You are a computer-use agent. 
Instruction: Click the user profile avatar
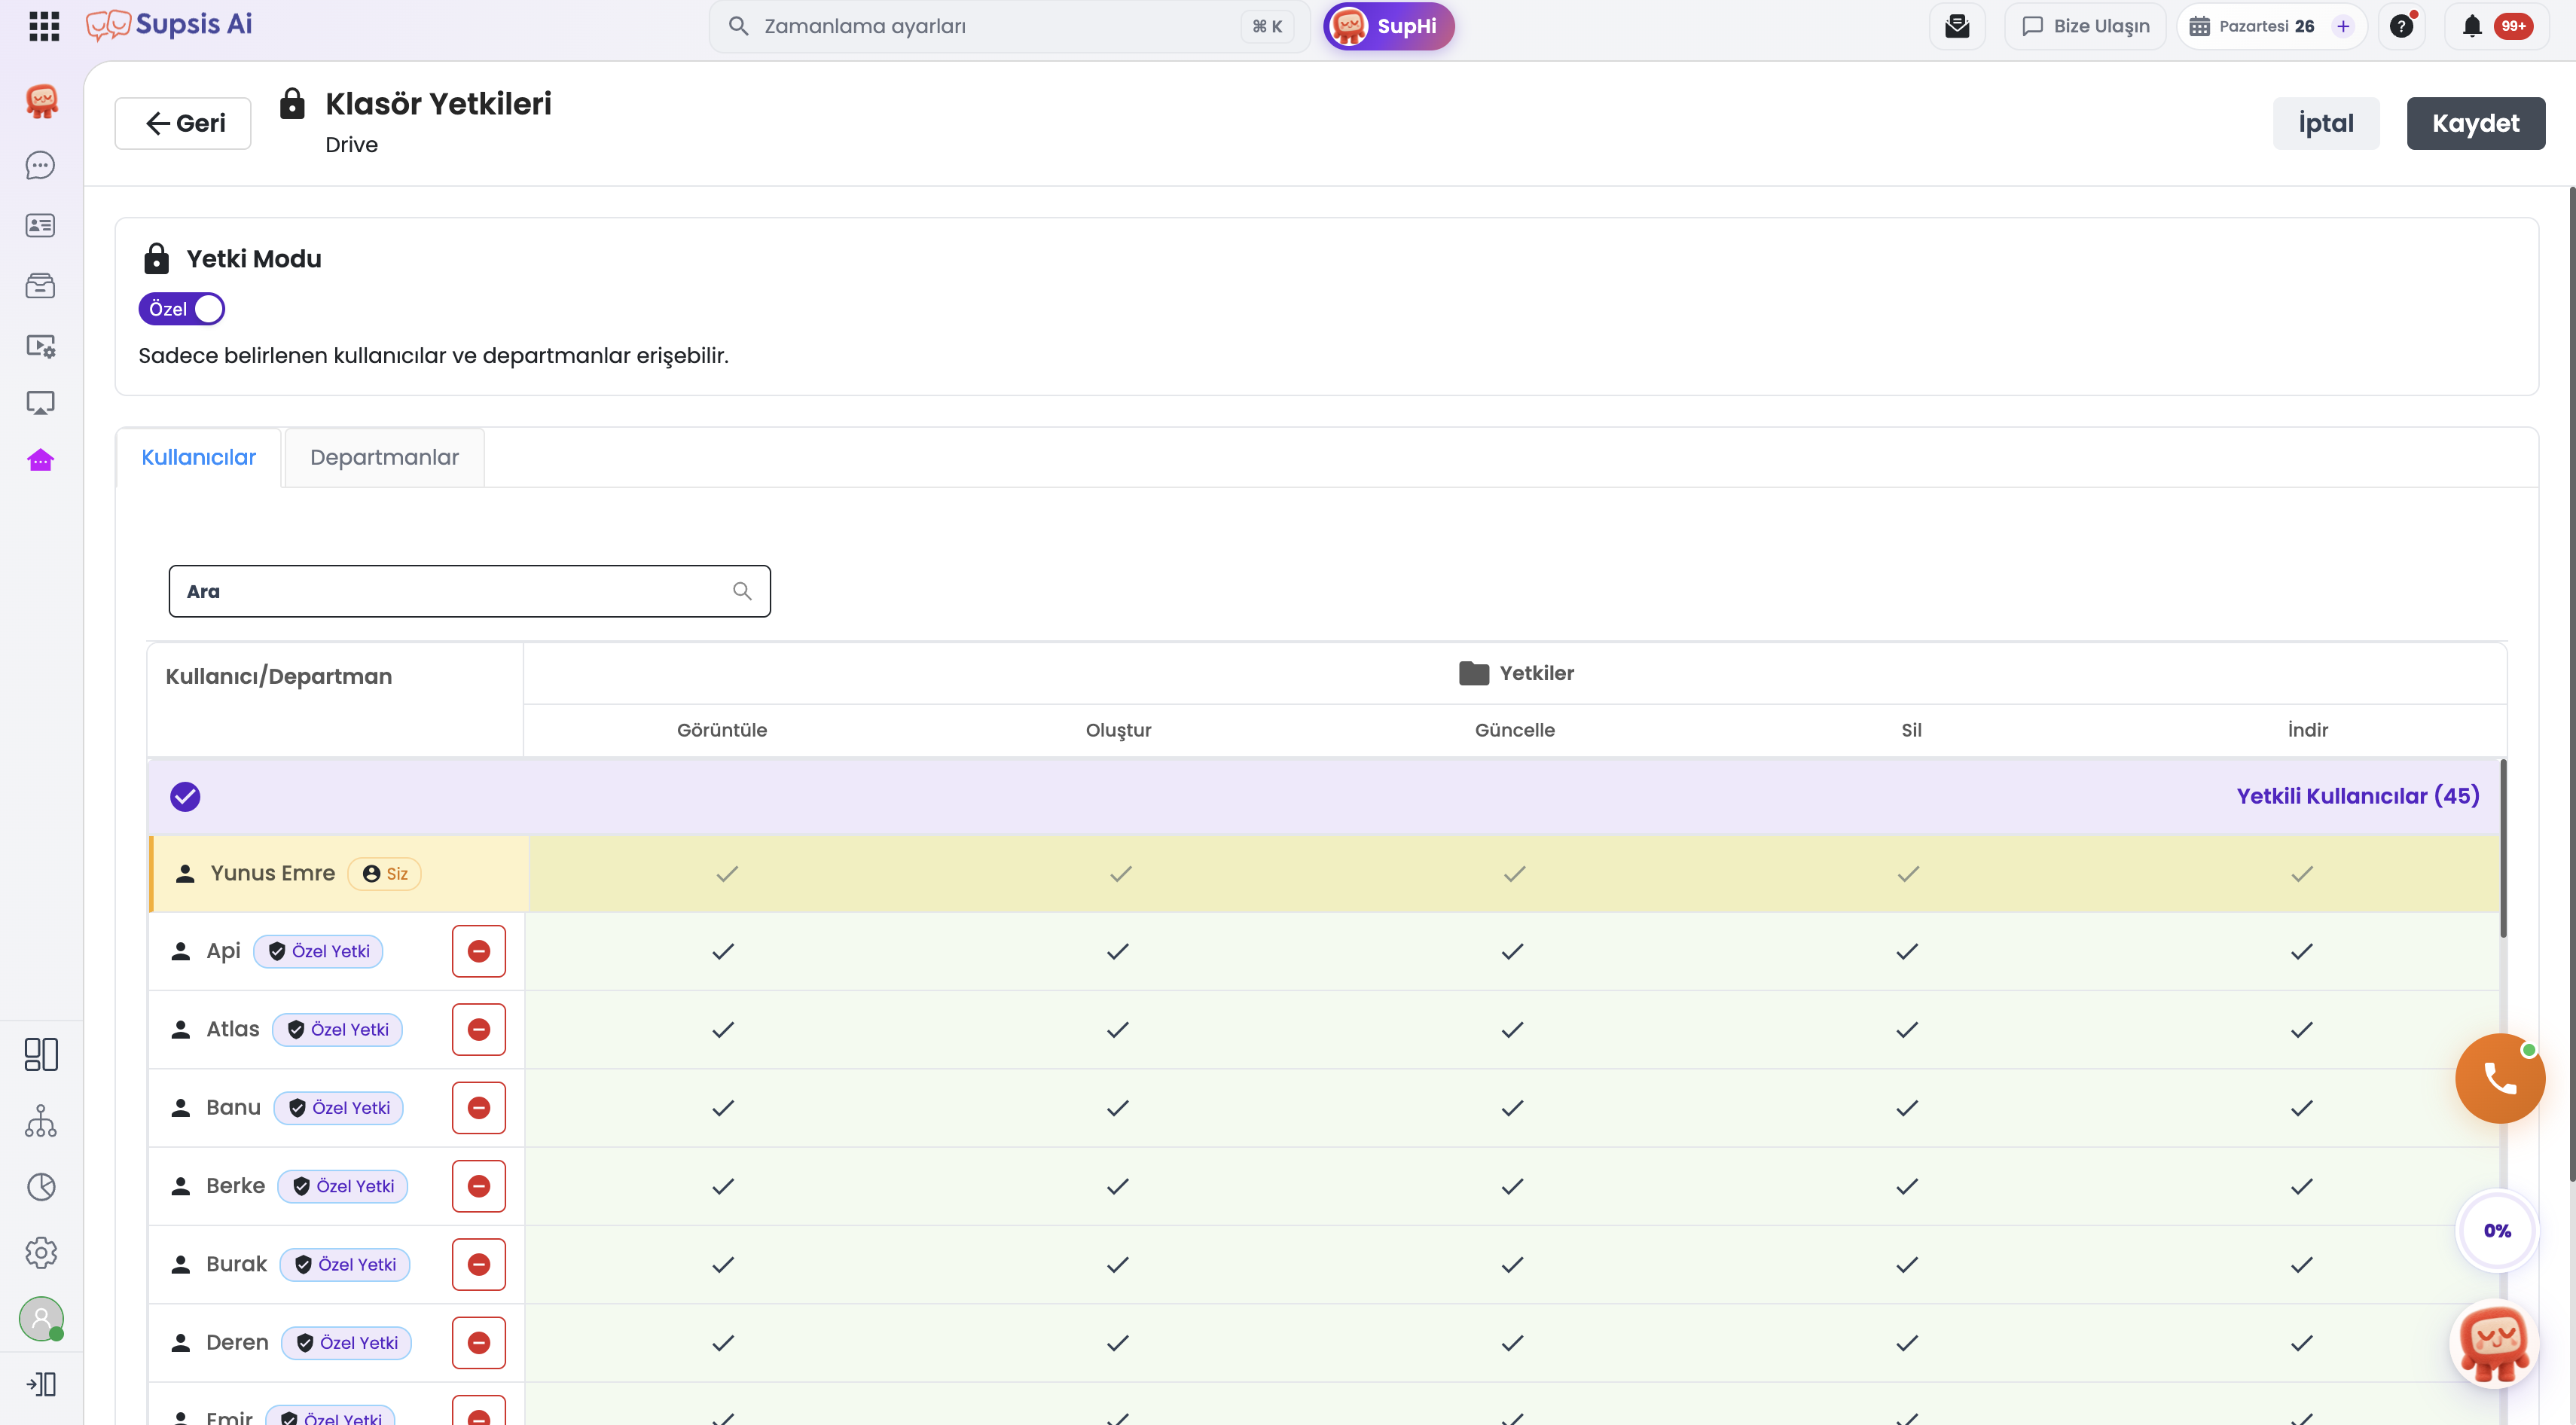click(41, 1319)
